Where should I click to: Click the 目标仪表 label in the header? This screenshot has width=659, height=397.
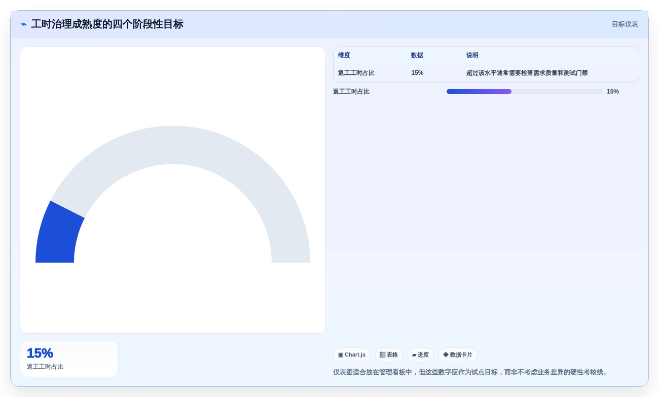coord(625,24)
